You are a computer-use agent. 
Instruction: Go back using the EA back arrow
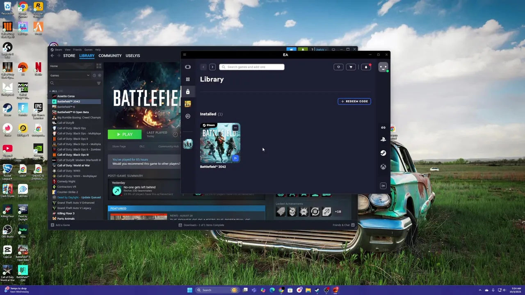[203, 67]
